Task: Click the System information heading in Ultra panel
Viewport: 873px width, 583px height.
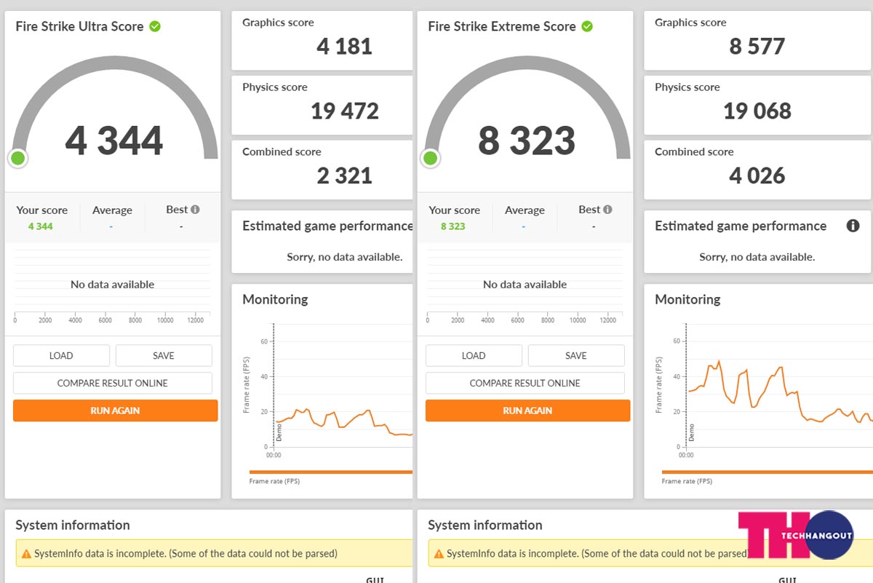Action: coord(73,526)
